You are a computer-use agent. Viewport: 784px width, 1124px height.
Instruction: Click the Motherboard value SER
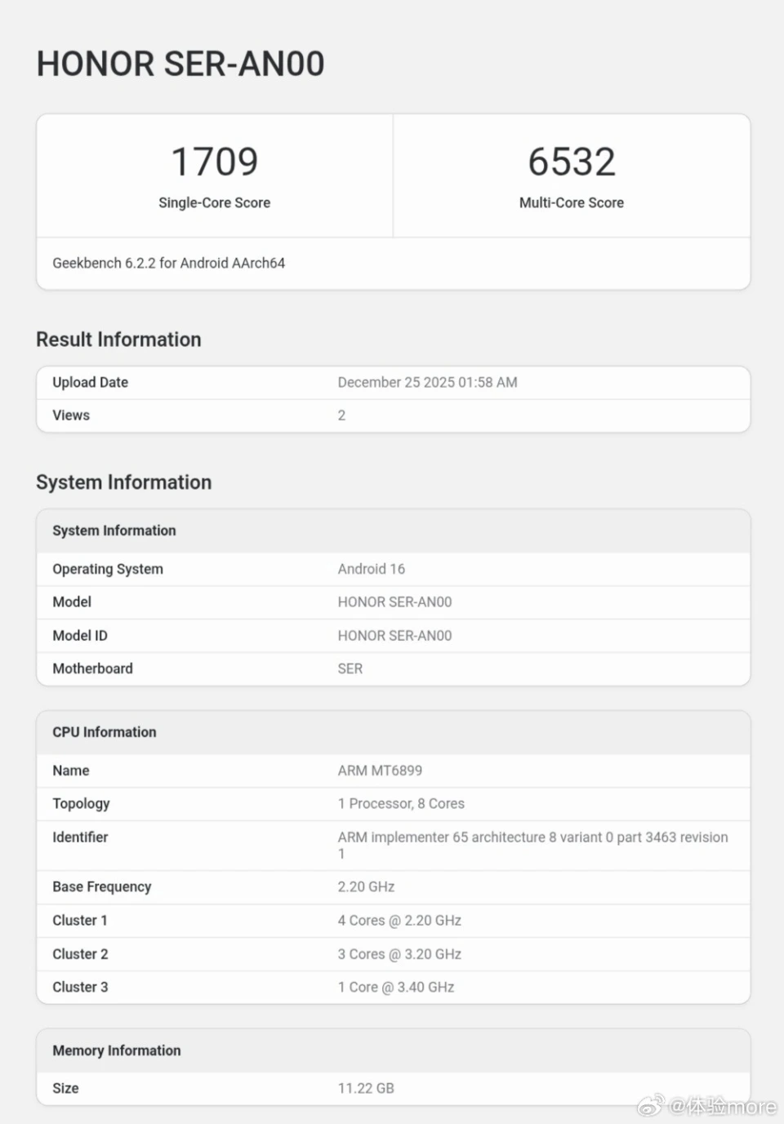[x=350, y=669]
